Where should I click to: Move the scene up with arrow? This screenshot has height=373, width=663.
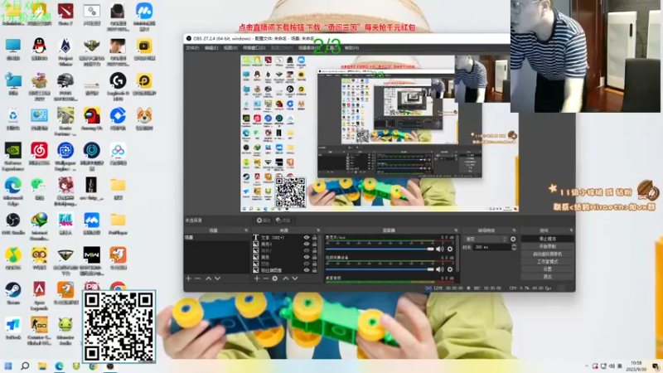(209, 279)
